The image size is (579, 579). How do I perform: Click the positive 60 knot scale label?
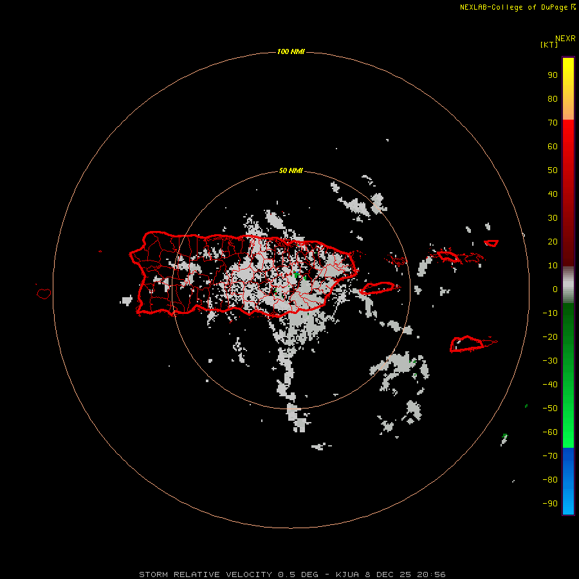coord(553,147)
